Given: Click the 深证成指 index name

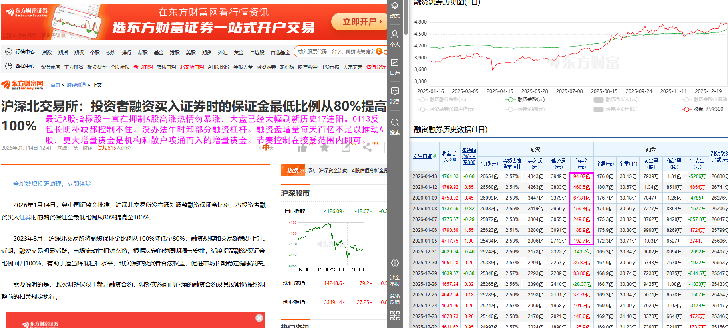Looking at the screenshot, I should [294, 283].
